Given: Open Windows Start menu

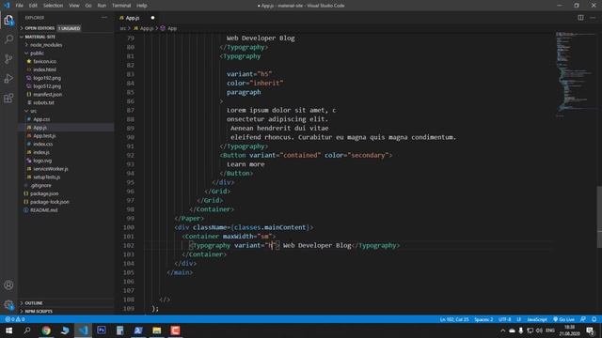Looking at the screenshot, I should pyautogui.click(x=8, y=330).
